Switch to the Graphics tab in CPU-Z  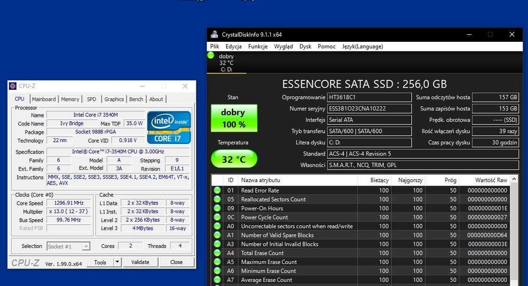(x=114, y=99)
